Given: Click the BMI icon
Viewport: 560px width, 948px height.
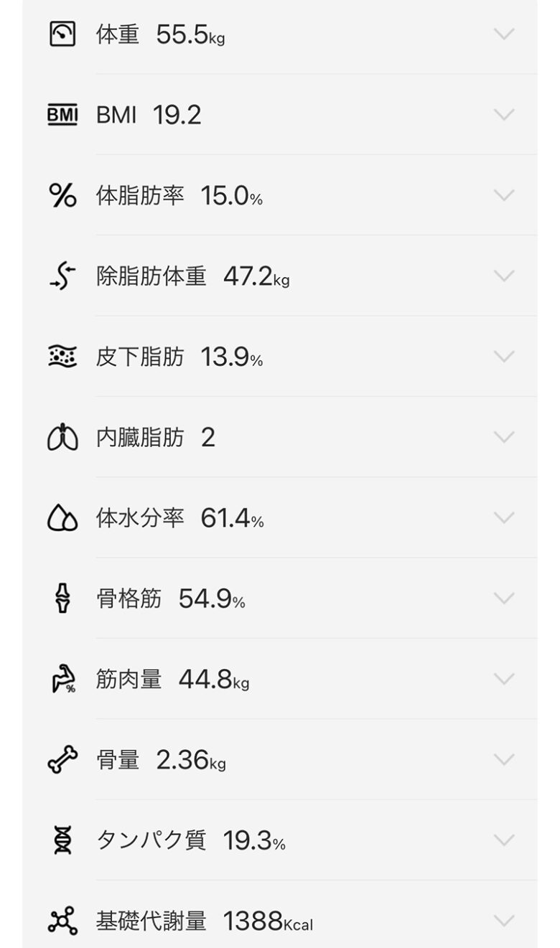Looking at the screenshot, I should coord(62,115).
